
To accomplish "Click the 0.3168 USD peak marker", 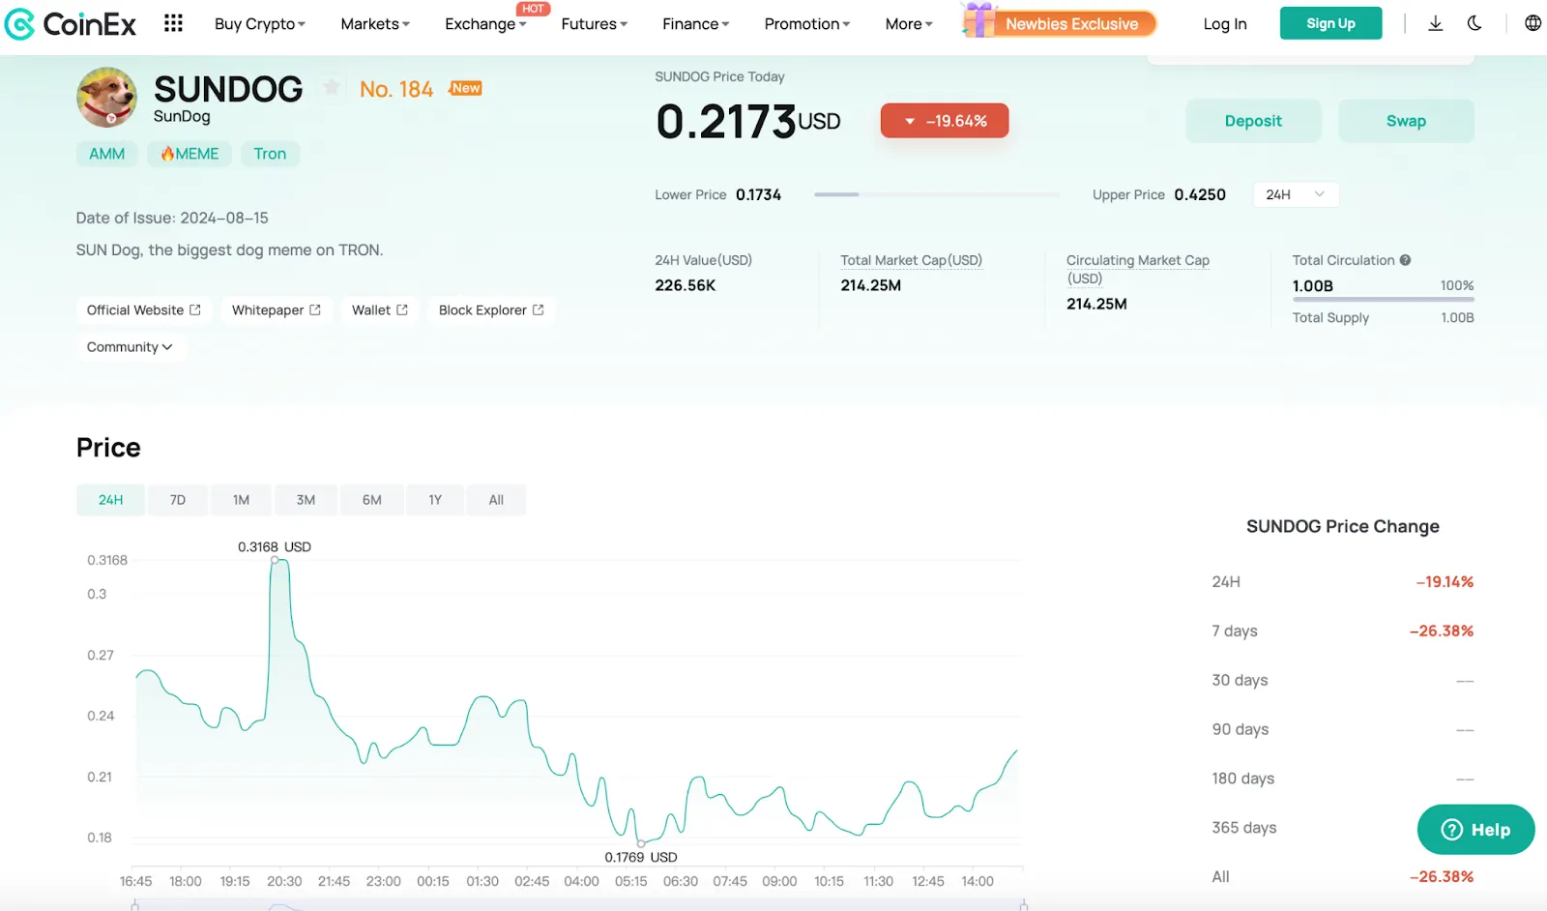I will [x=275, y=559].
